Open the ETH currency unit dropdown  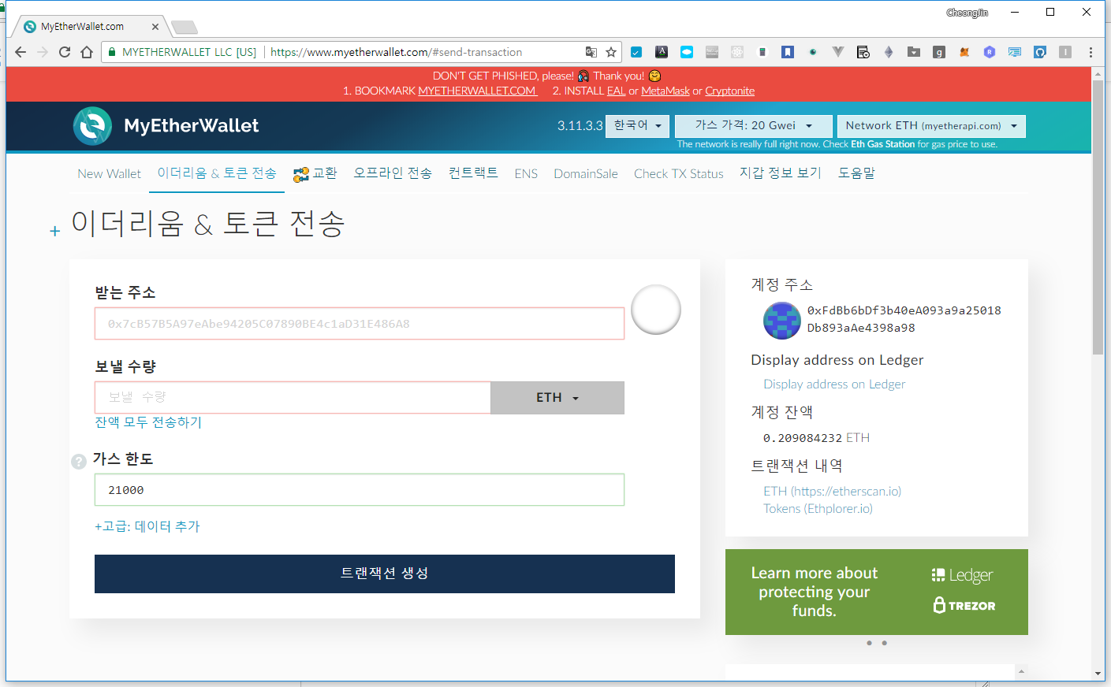tap(557, 398)
